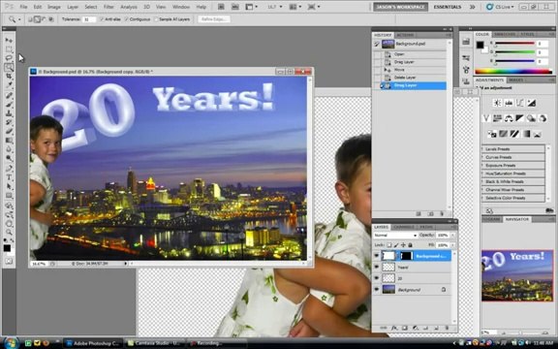Toggle the Contiguous checkbox
Screen dimensions: 558x349
126,19
